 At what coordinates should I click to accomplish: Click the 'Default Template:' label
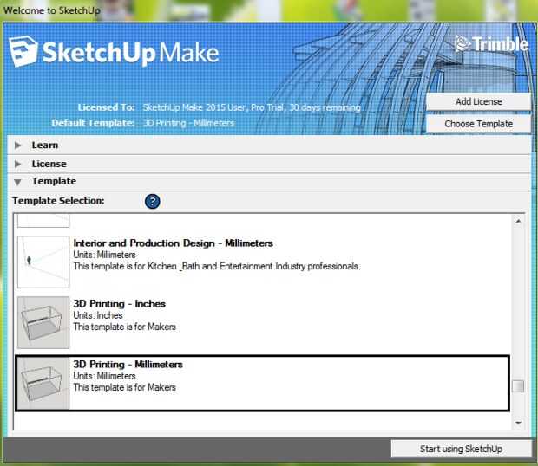click(93, 123)
